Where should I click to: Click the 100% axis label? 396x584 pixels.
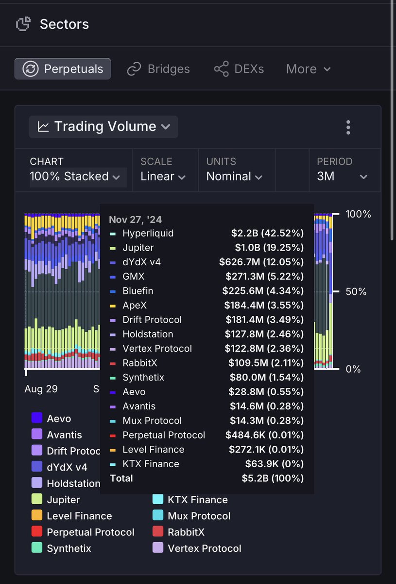(x=359, y=214)
